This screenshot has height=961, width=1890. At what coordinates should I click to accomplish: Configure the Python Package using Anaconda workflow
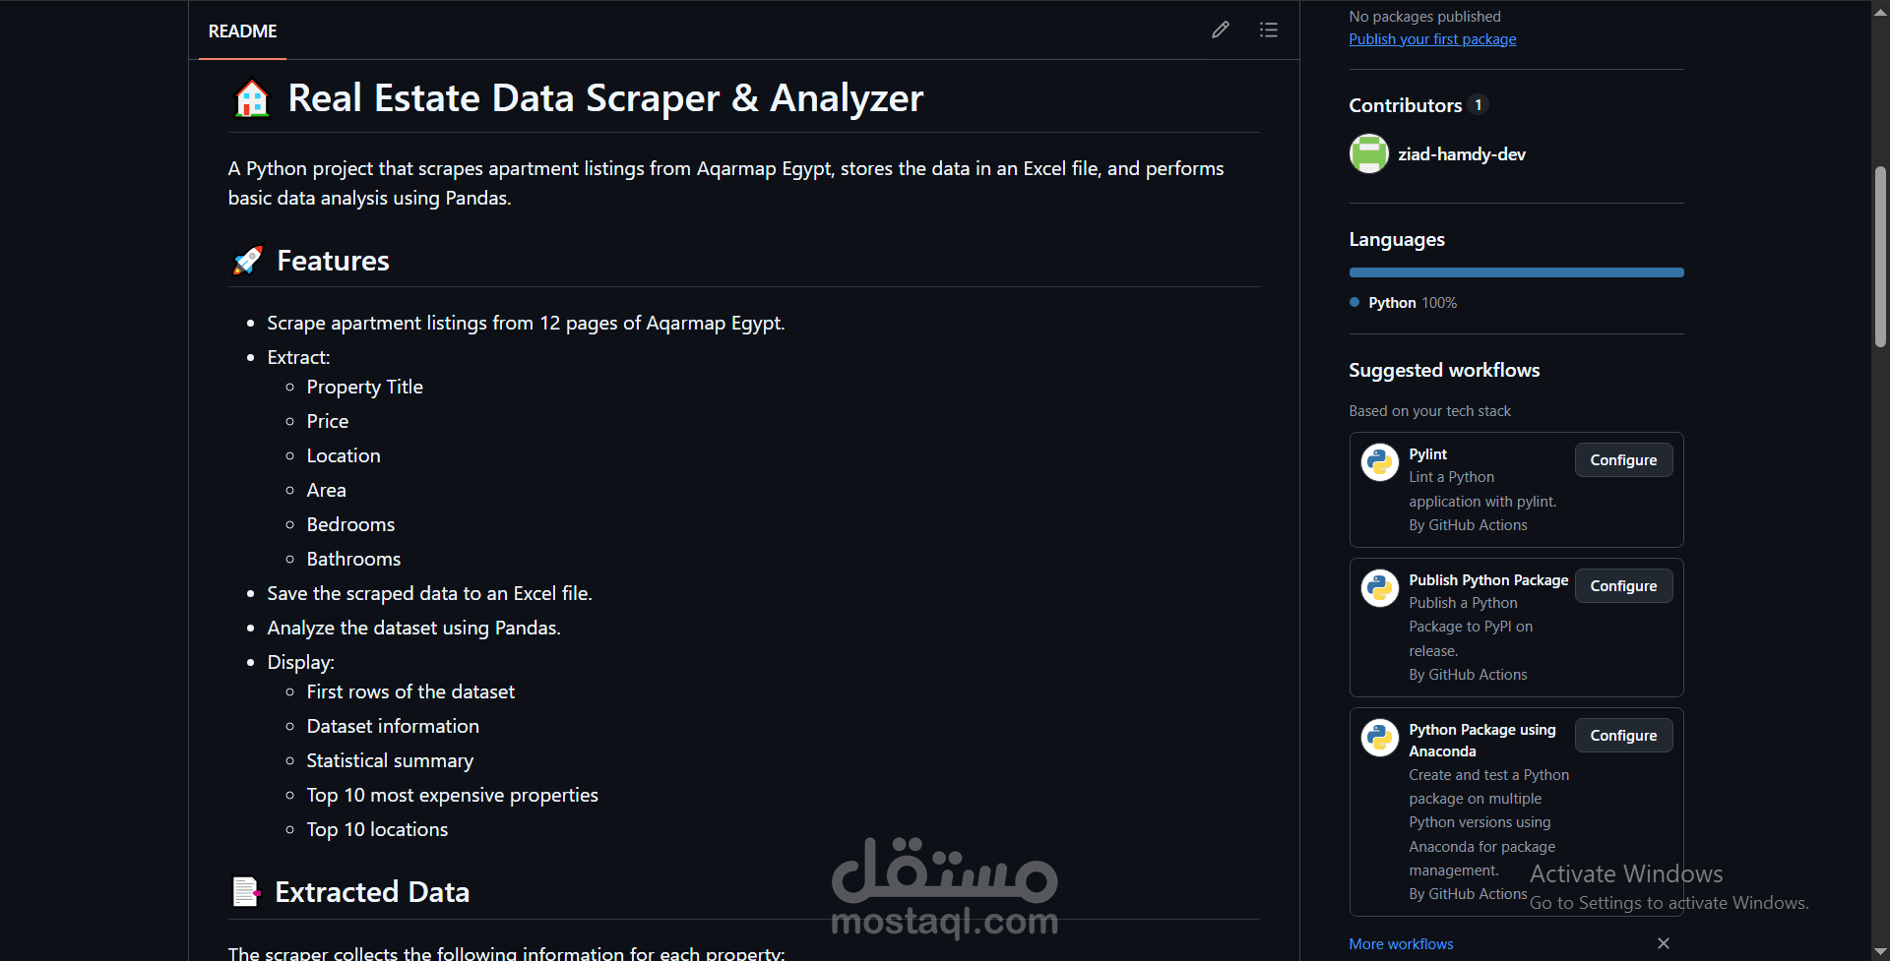click(x=1623, y=736)
